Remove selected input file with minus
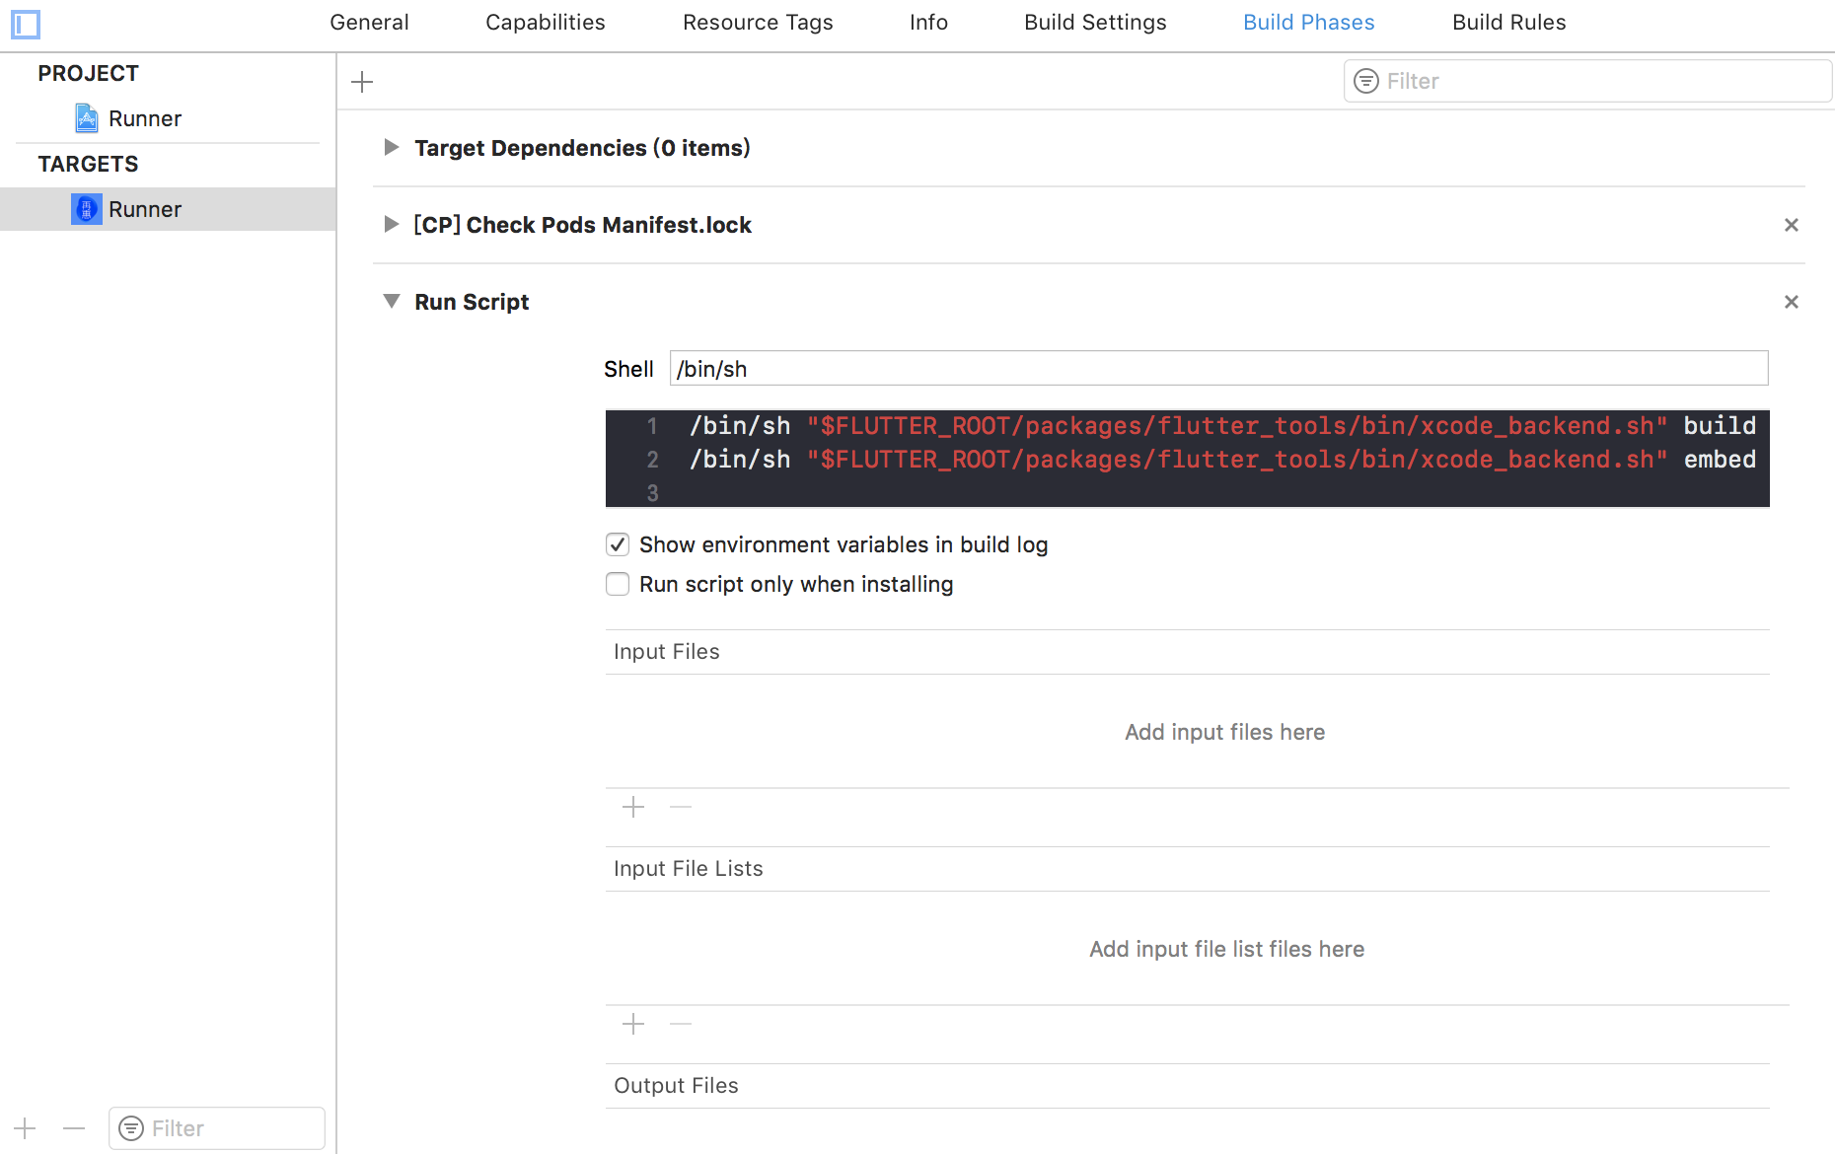 tap(681, 807)
